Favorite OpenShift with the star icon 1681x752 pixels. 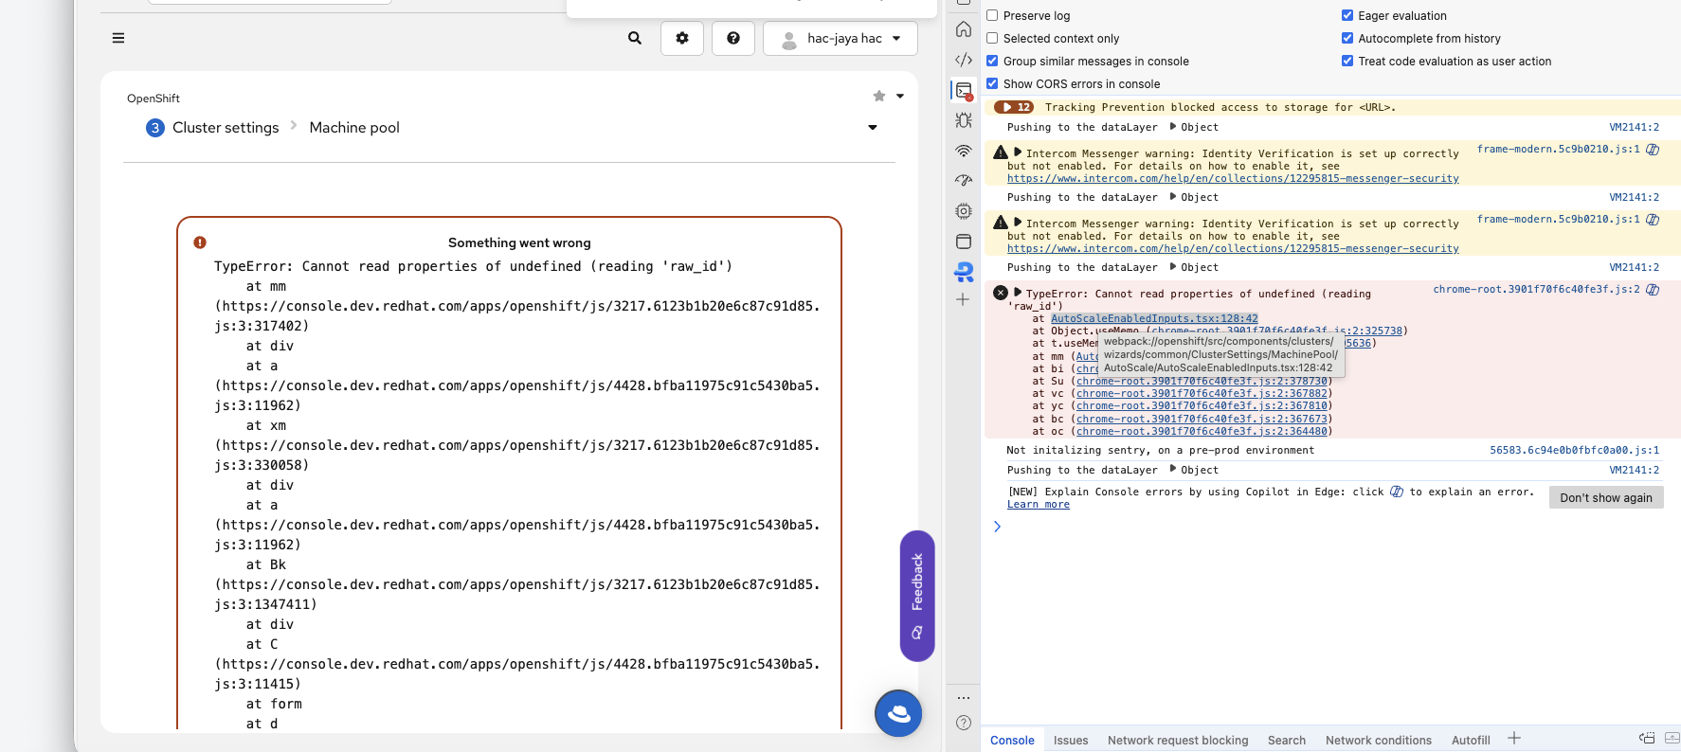[879, 96]
